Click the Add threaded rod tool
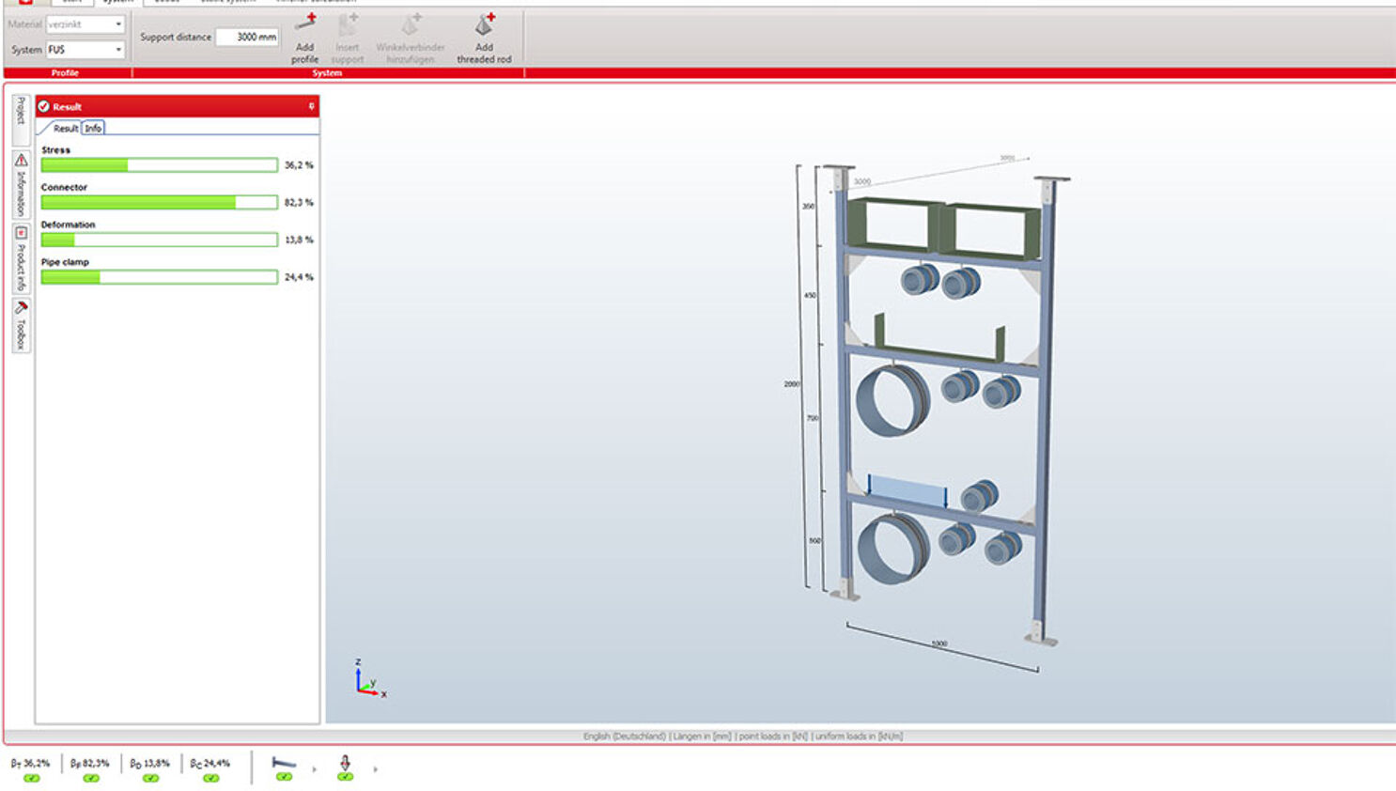The height and width of the screenshot is (791, 1396). tap(483, 38)
